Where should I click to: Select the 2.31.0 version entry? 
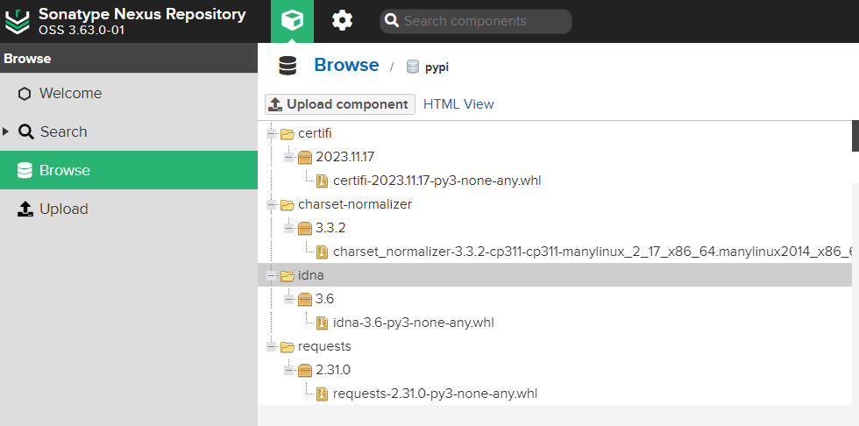(333, 370)
